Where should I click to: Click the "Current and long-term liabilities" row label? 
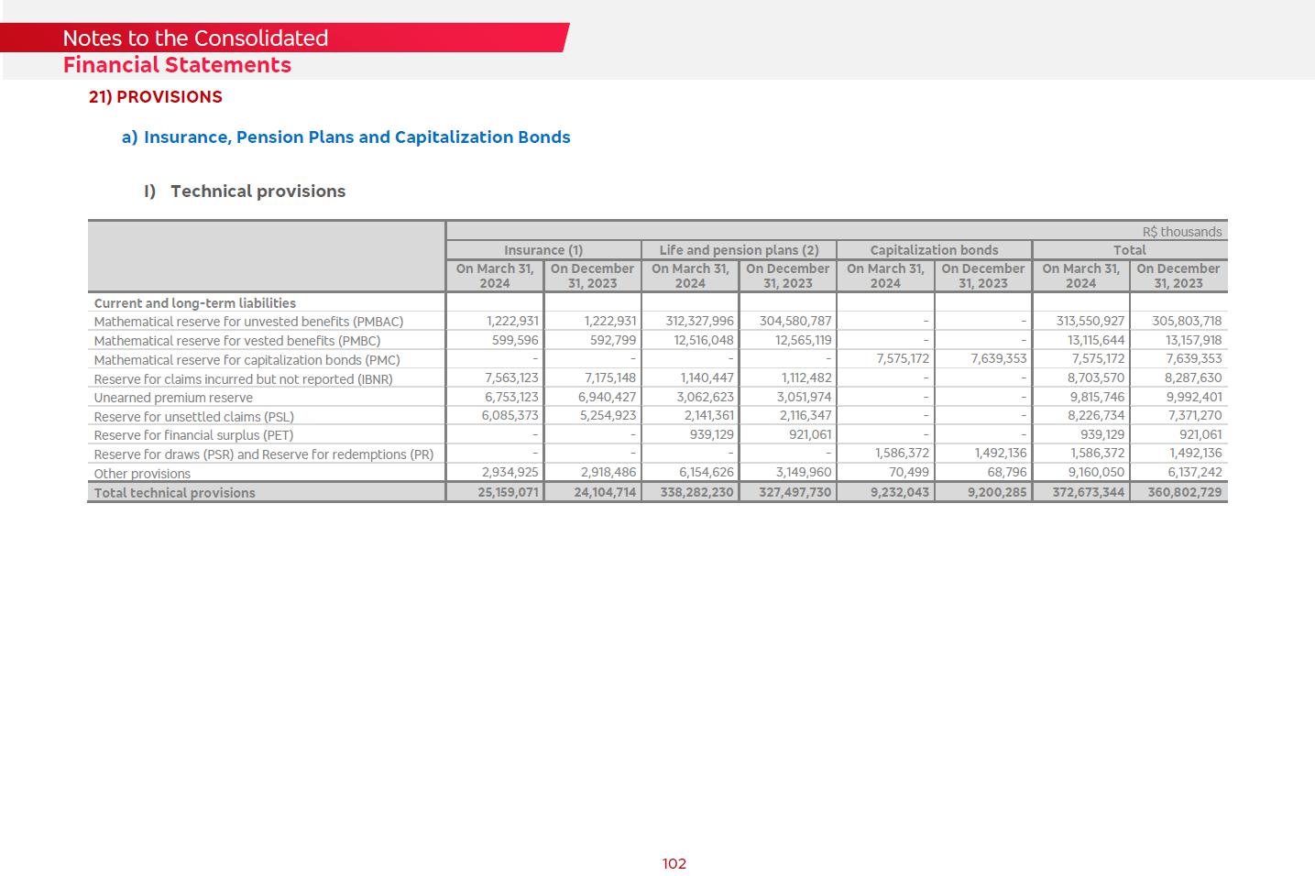(x=194, y=303)
